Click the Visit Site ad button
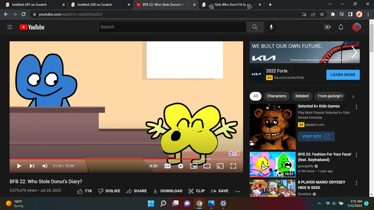 tap(316, 137)
